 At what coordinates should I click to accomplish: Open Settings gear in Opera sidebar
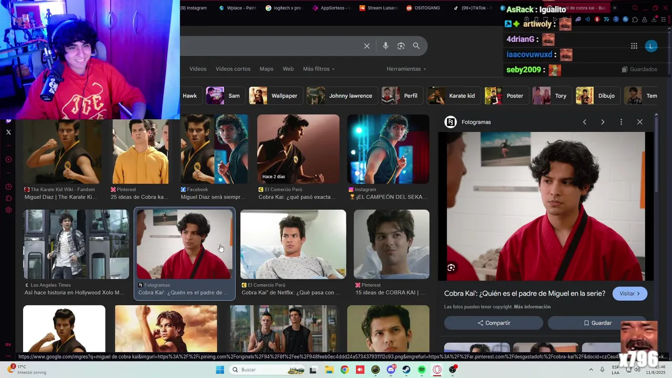pos(8,210)
